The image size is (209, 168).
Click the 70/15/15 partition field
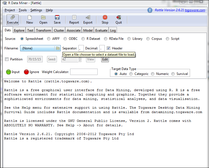point(35,59)
